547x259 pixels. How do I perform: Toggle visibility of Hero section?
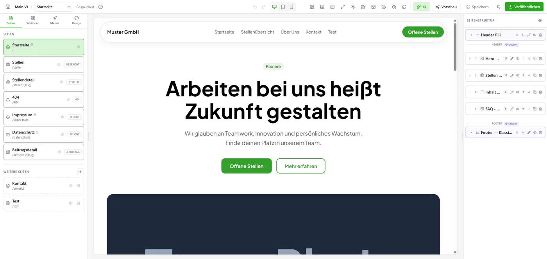pos(517,59)
